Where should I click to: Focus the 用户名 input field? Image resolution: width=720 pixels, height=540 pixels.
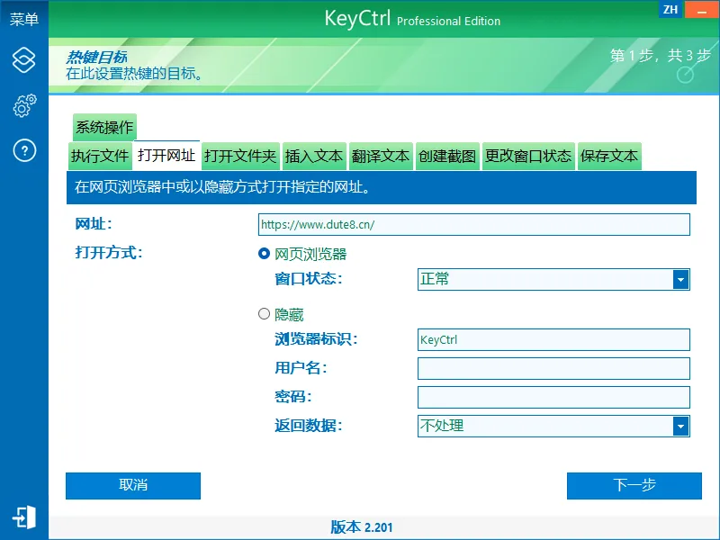point(553,368)
